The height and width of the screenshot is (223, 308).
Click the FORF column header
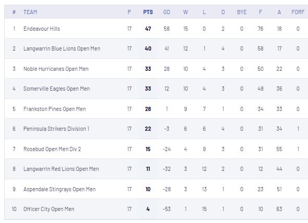coord(298,12)
